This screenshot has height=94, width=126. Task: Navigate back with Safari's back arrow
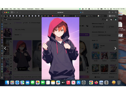[x=17, y=12]
